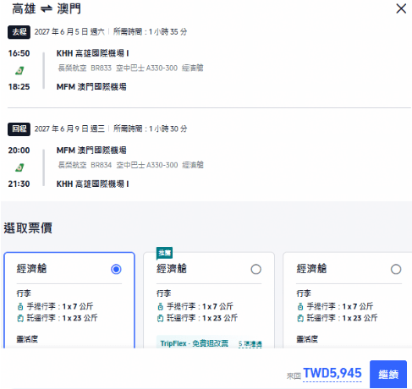Screen dimensions: 412x389
Task: Click the return trip label badge
Action: (x=19, y=129)
